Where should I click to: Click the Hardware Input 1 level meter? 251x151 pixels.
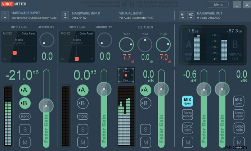coord(8,116)
